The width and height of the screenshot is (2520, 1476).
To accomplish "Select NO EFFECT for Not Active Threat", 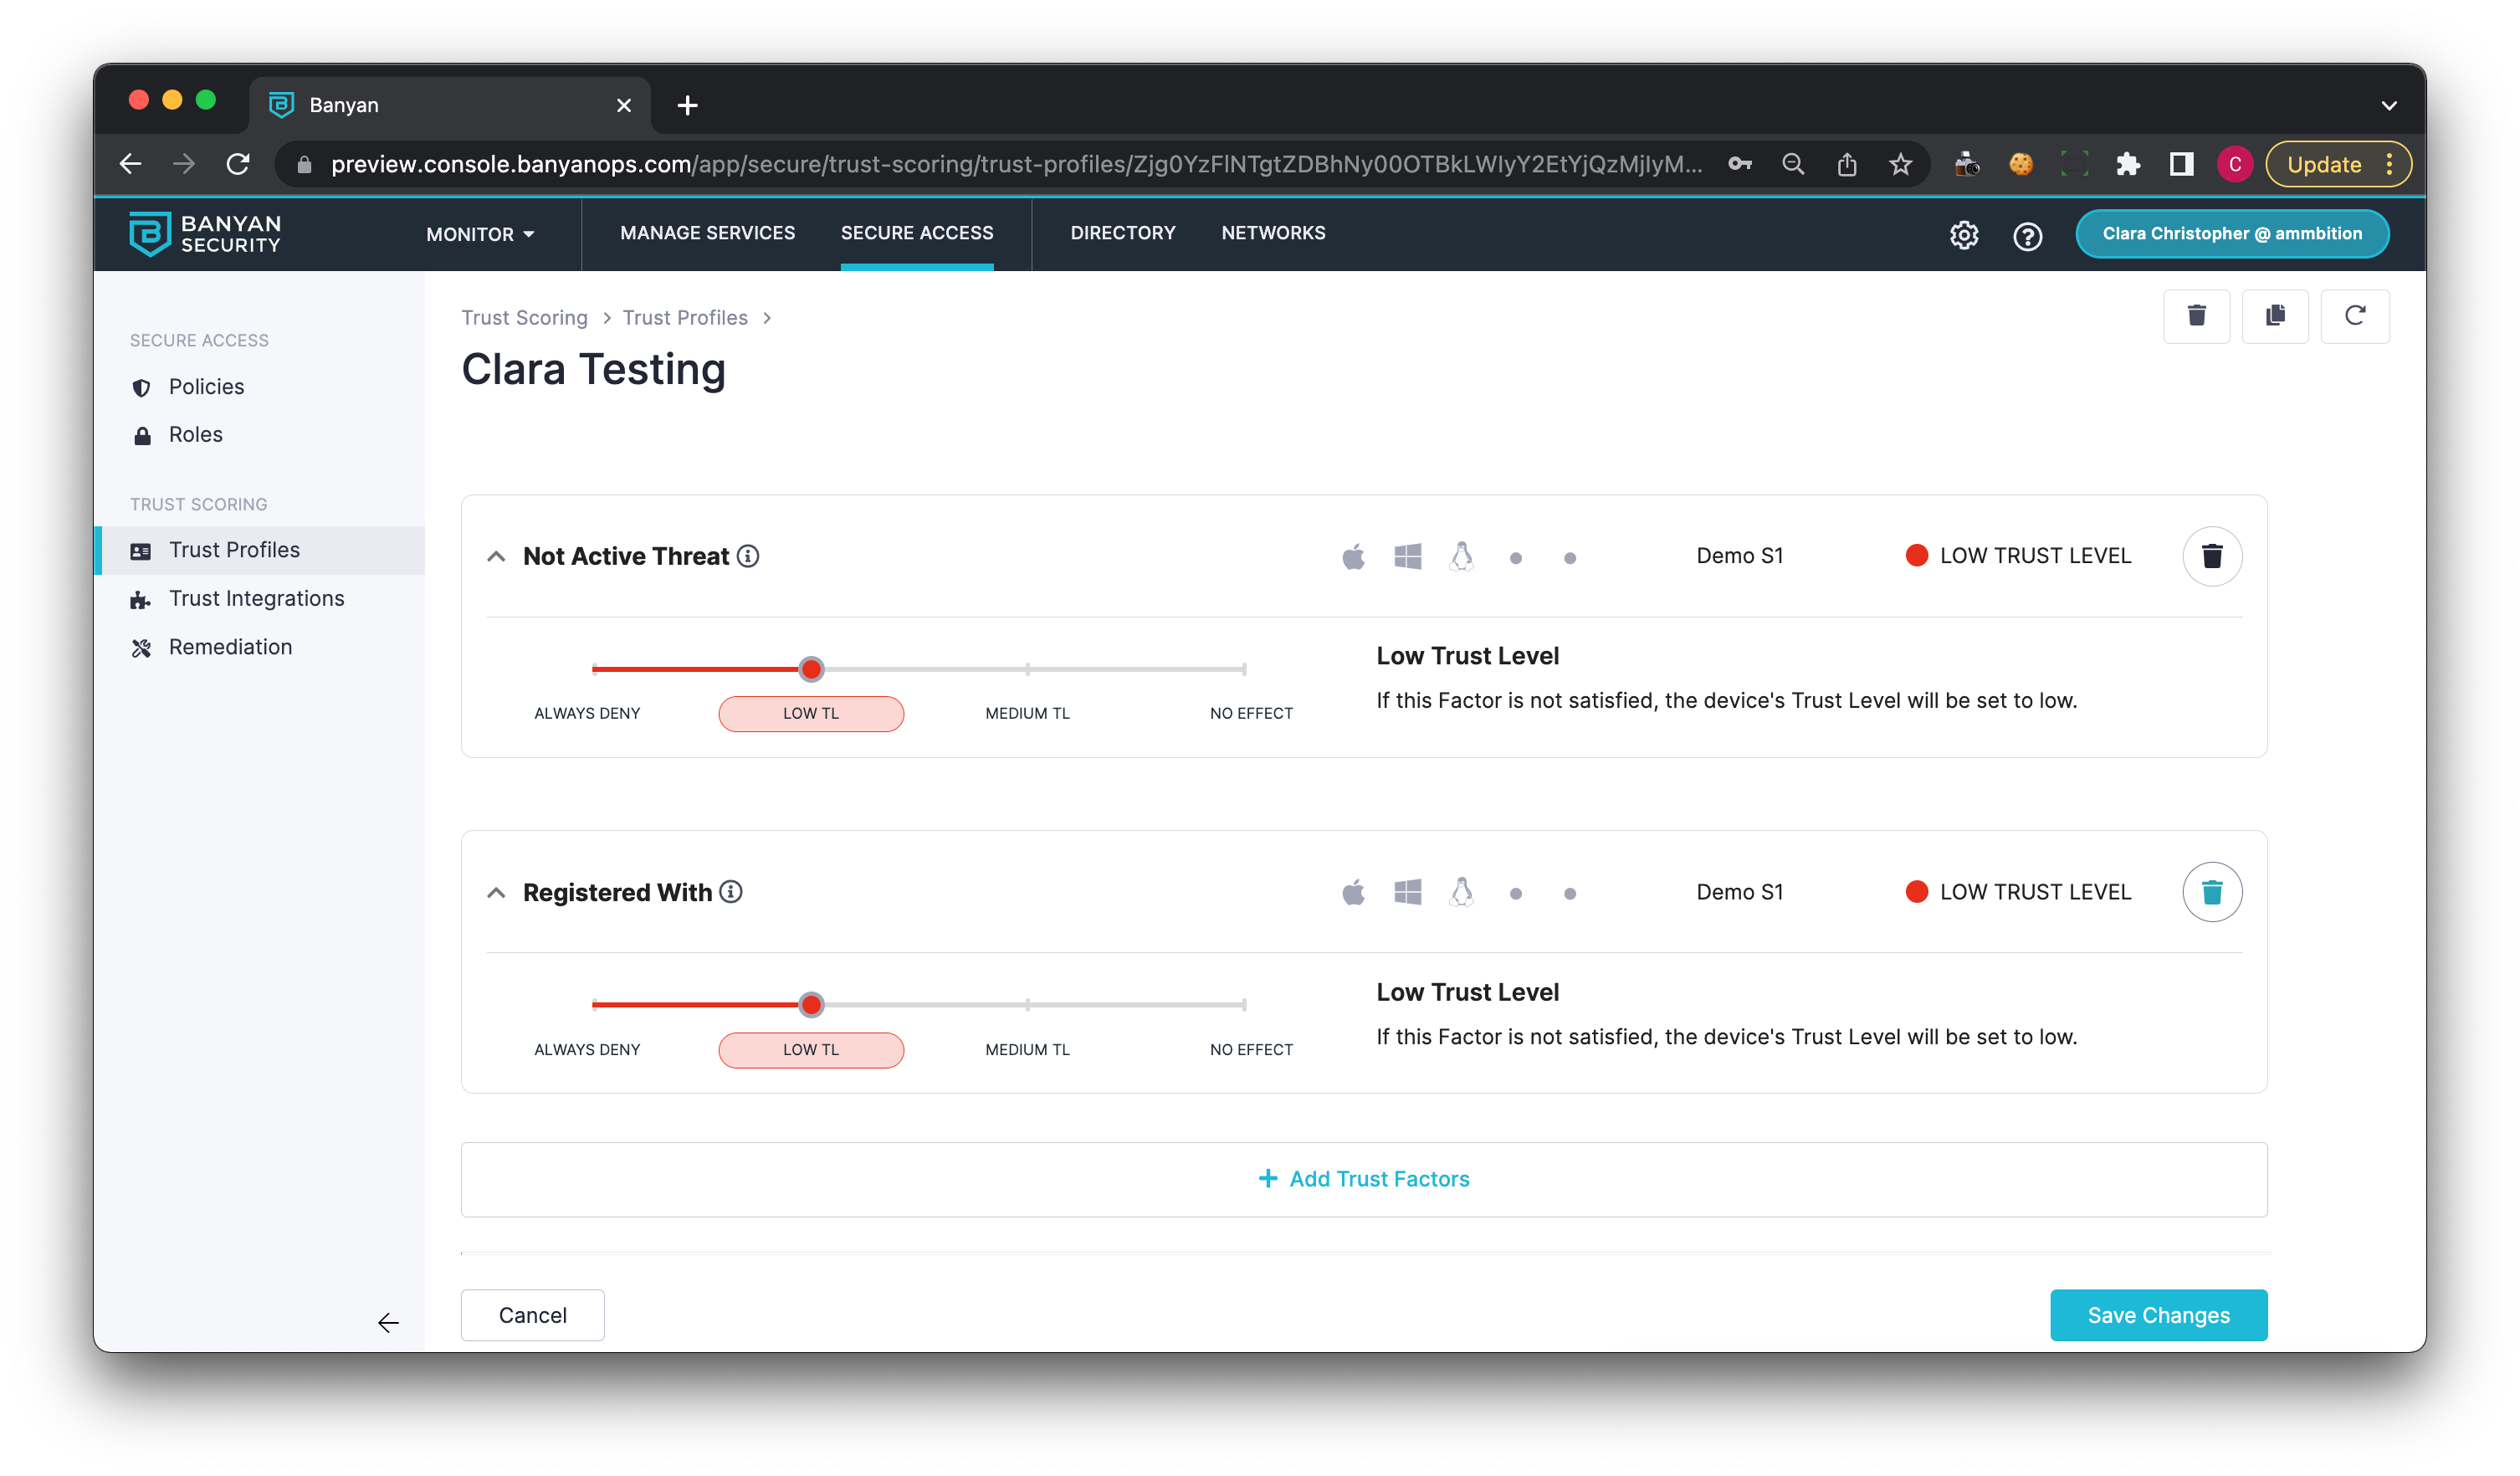I will pos(1250,713).
